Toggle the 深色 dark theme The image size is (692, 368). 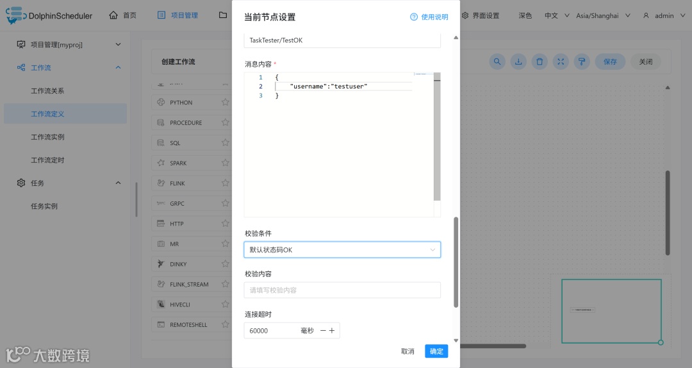tap(525, 15)
